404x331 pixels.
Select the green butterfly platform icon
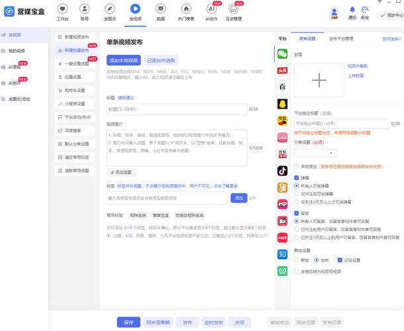point(282,271)
